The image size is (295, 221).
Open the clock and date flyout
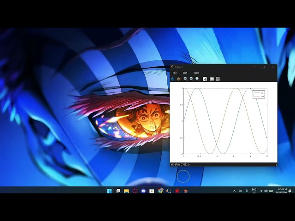tap(281, 191)
